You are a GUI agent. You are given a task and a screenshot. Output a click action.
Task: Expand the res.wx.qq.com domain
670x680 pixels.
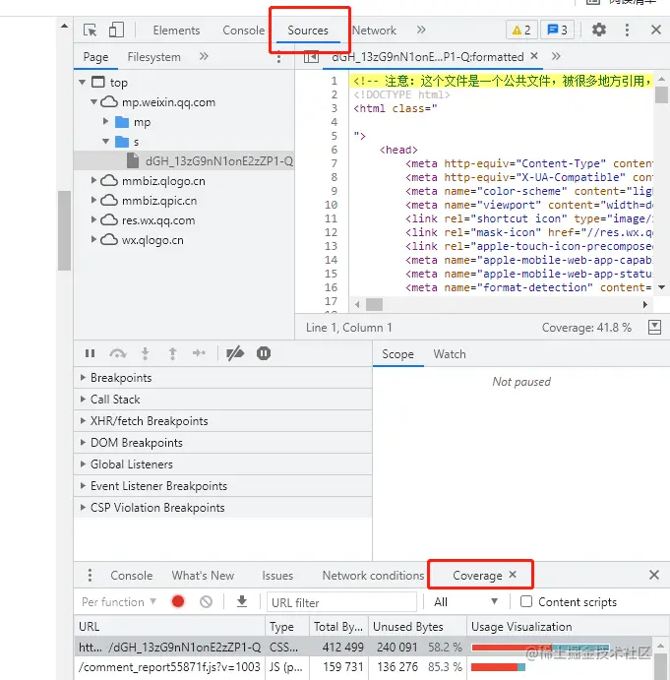pyautogui.click(x=93, y=219)
